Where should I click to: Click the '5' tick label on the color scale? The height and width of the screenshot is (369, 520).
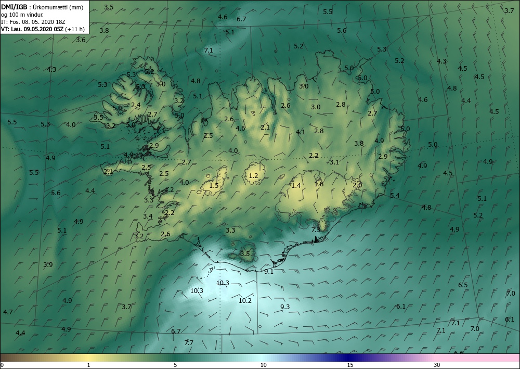coord(175,365)
